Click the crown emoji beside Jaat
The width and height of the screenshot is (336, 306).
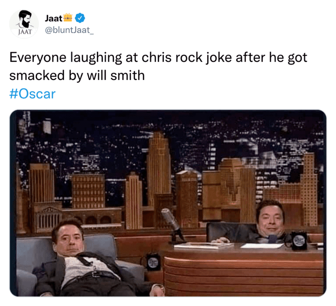[x=68, y=18]
